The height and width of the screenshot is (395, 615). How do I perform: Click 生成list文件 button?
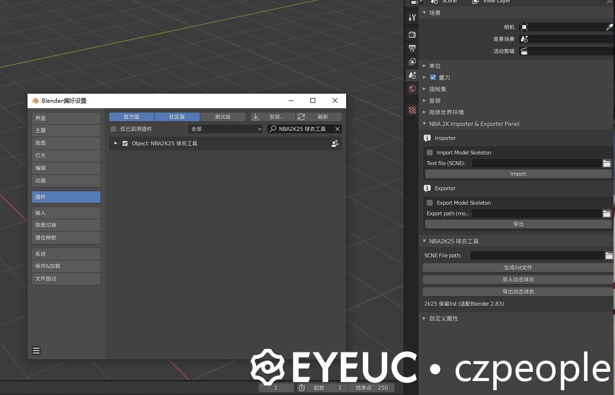[518, 268]
